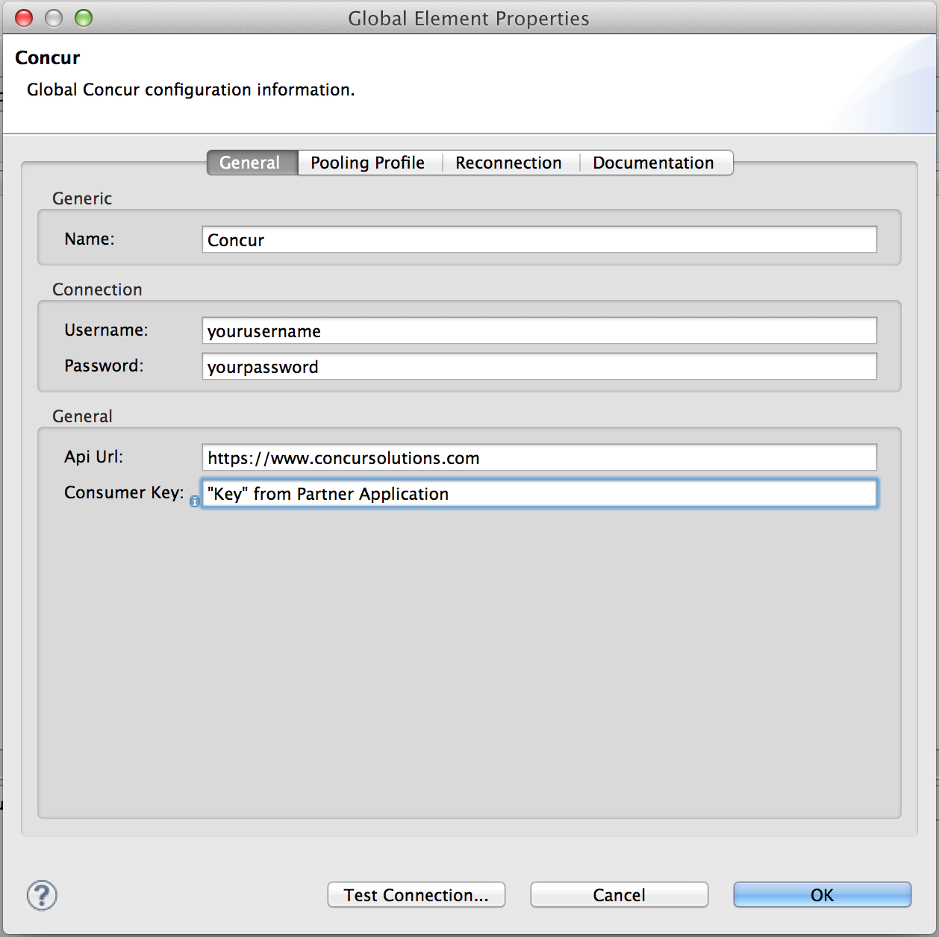Image resolution: width=939 pixels, height=937 pixels.
Task: Click the Cancel button
Action: coord(618,894)
